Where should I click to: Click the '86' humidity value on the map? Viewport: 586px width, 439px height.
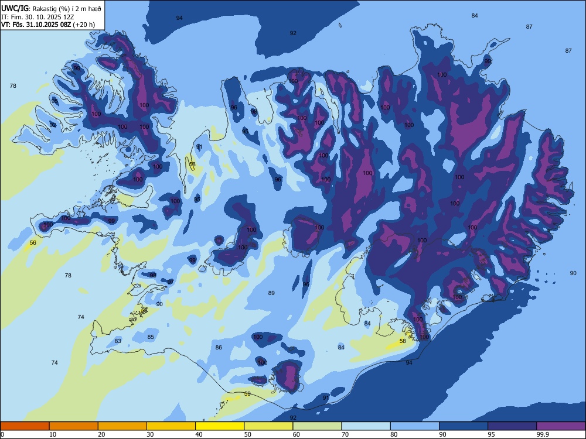point(219,348)
